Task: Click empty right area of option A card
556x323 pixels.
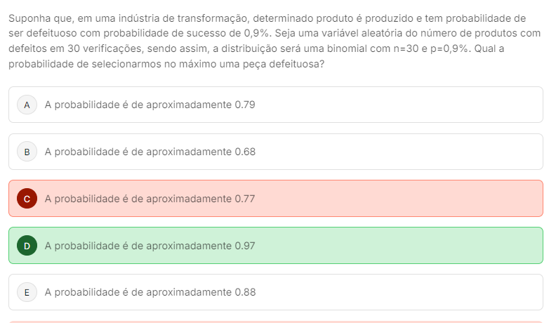Action: [x=421, y=105]
